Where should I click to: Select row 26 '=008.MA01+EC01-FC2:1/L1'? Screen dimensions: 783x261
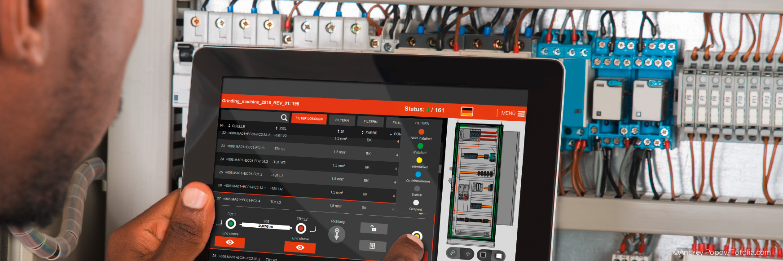(x=305, y=190)
